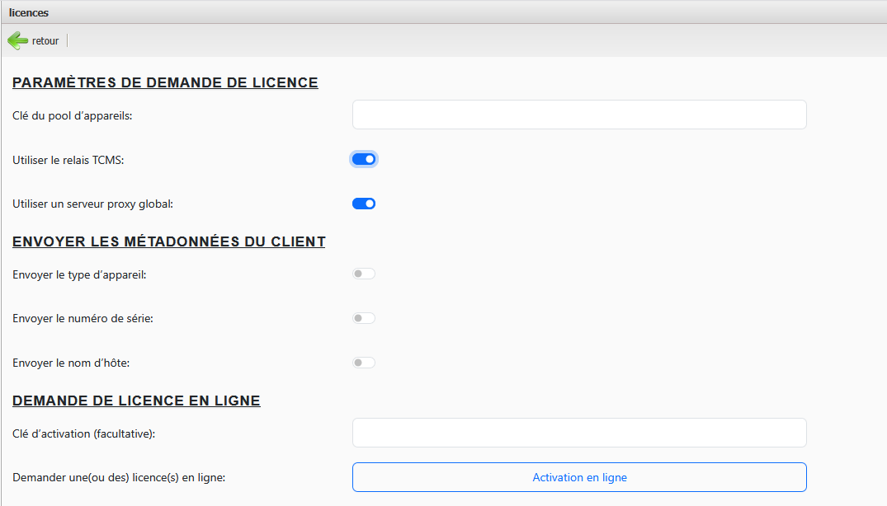Viewport: 887px width, 506px height.
Task: Click the Envoyer les métadonnées du client heading
Action: coord(168,241)
